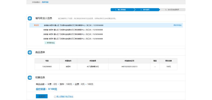Click the 预存话费 column header
This screenshot has height=100, width=212.
coord(169,61)
